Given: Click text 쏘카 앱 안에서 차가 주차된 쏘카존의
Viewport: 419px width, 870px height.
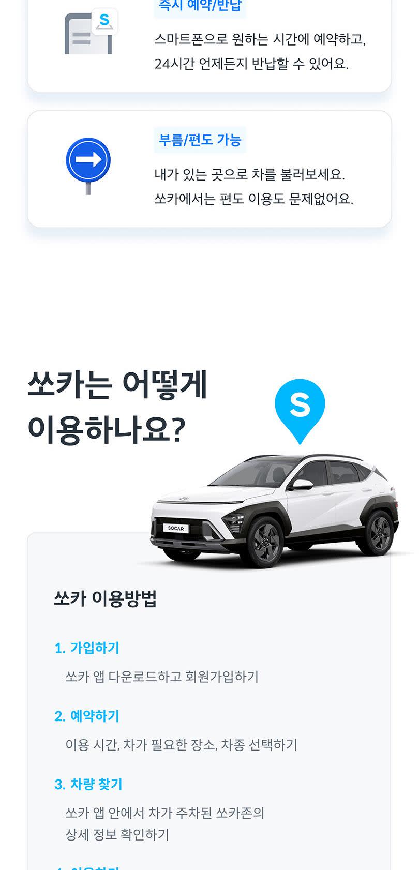Looking at the screenshot, I should tap(165, 813).
